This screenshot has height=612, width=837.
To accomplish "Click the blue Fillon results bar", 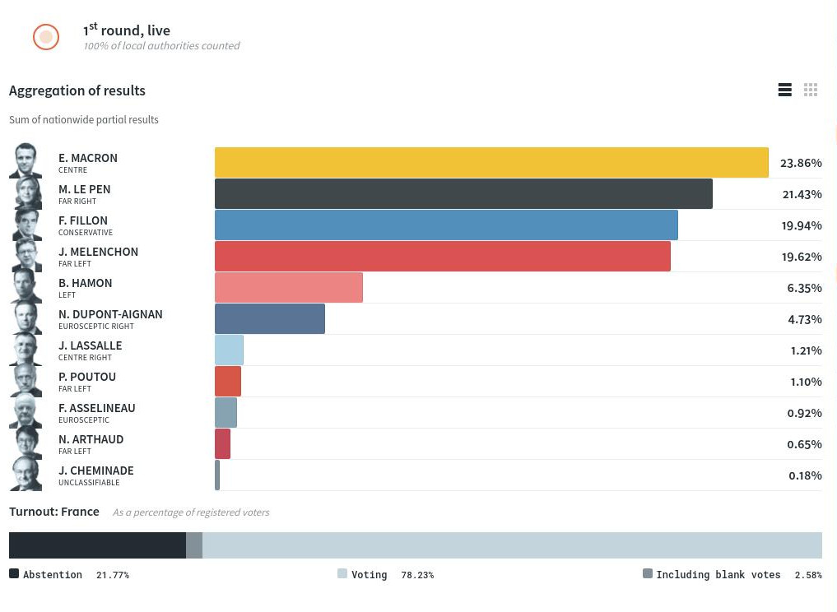I will pos(446,225).
